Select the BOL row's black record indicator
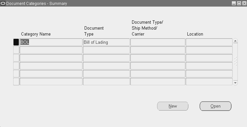Screen dimensions: 247x127 click(x=16, y=42)
